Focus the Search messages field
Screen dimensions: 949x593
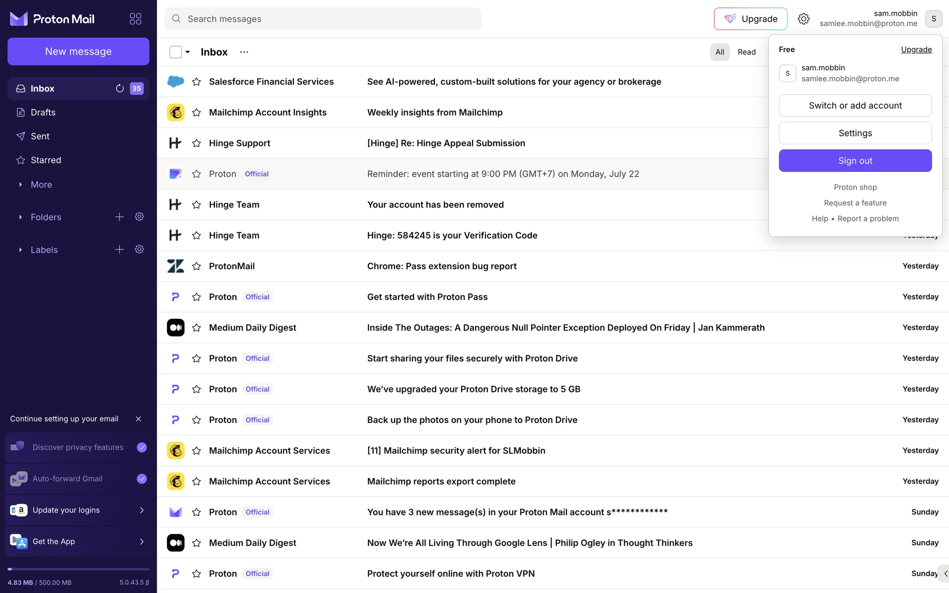pos(322,19)
